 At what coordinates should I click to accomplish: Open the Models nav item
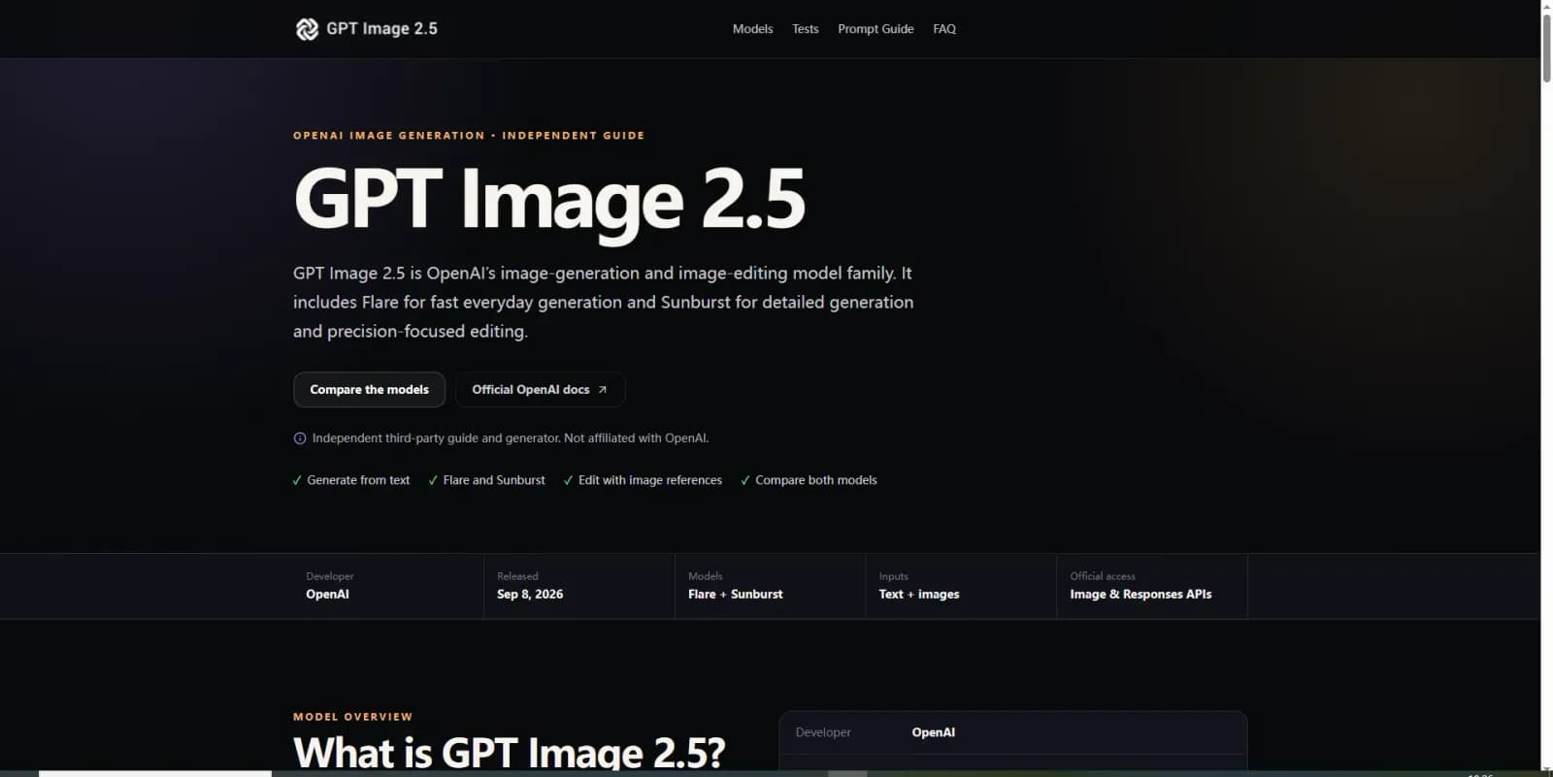753,29
